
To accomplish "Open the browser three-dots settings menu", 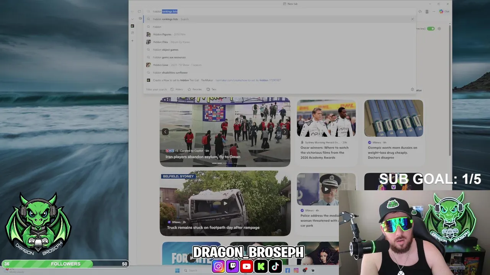I will click(434, 11).
